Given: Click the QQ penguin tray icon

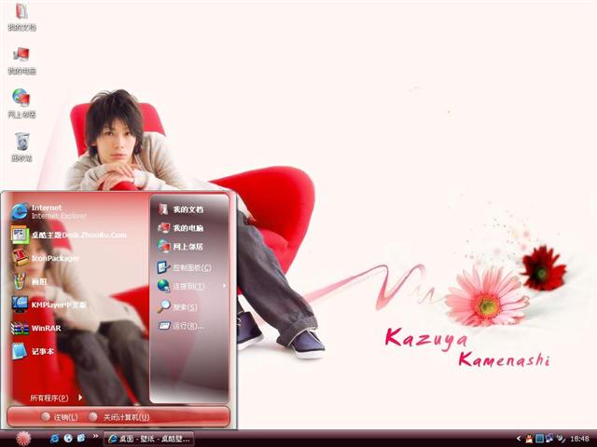Looking at the screenshot, I should 529,439.
